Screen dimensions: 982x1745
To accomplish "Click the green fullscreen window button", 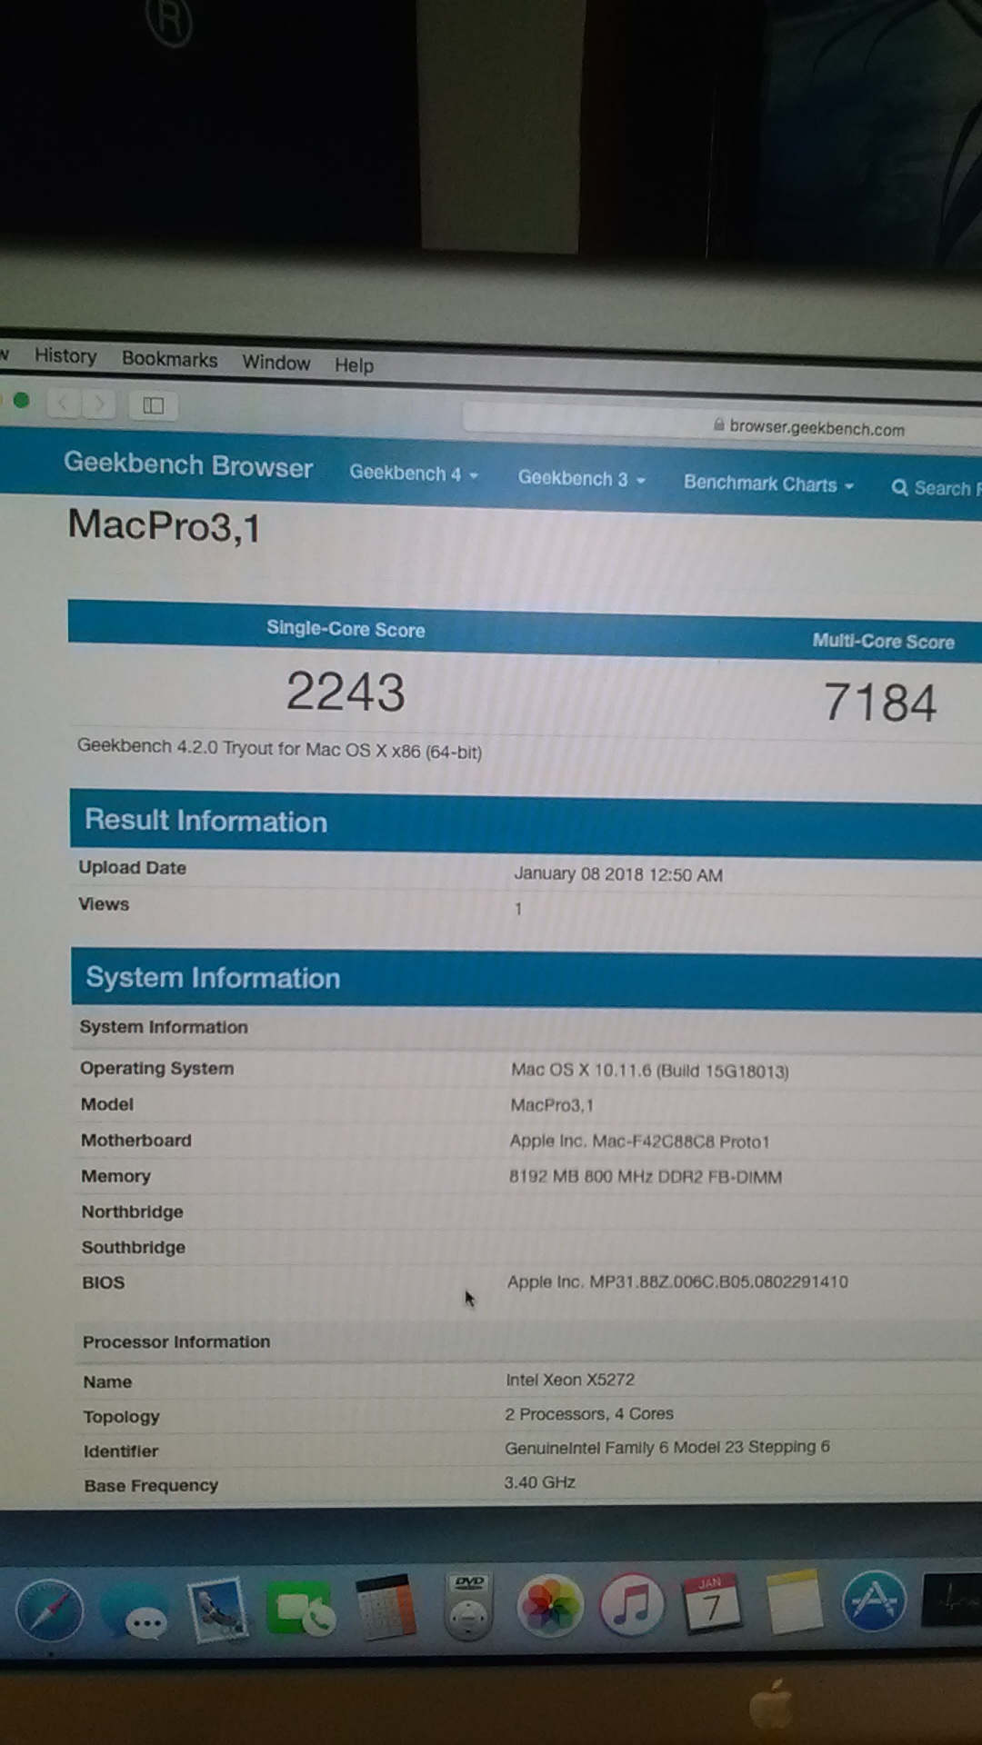I will pos(22,400).
